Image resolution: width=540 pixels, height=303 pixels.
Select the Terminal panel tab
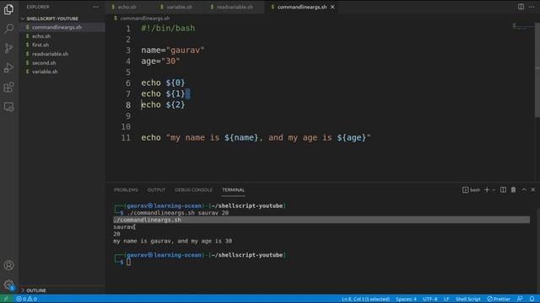pyautogui.click(x=233, y=190)
